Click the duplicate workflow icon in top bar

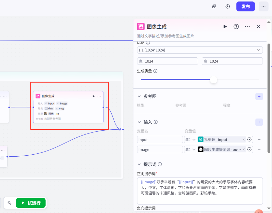coord(214,6)
